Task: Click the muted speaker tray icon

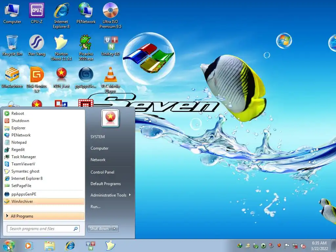Action: [x=303, y=246]
